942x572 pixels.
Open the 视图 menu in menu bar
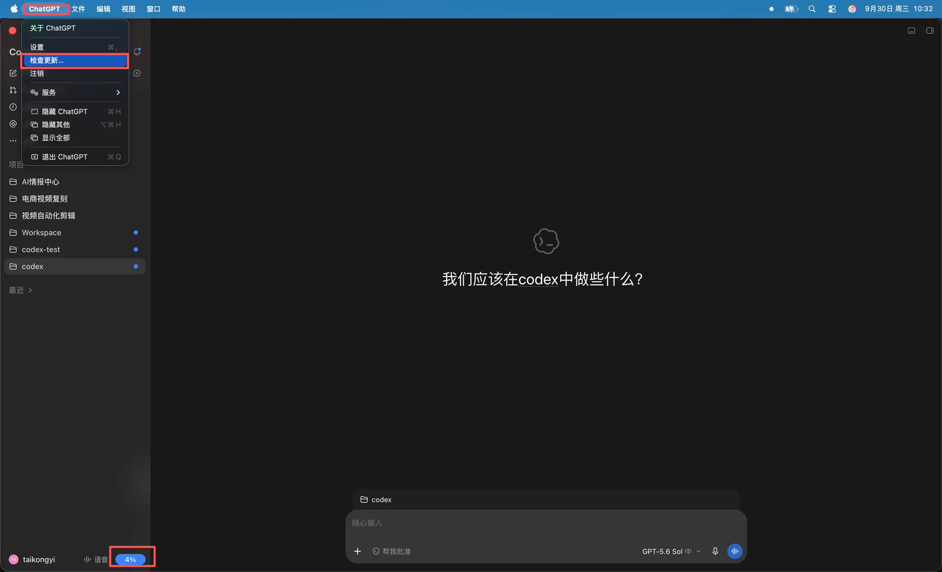(128, 9)
